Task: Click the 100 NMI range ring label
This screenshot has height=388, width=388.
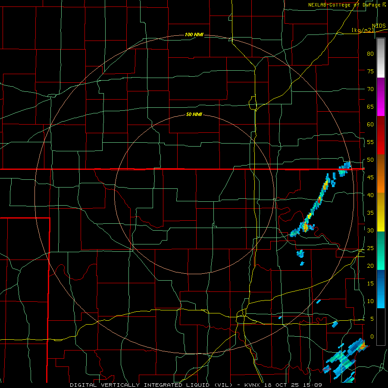Action: coord(194,34)
